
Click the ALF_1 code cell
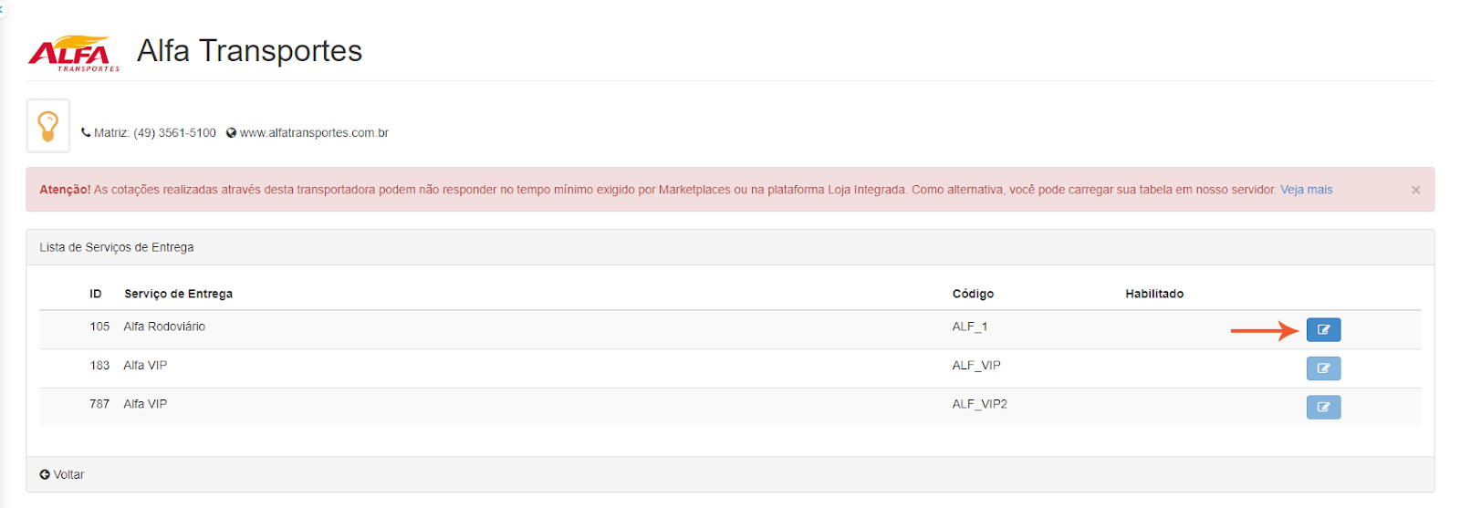click(969, 327)
